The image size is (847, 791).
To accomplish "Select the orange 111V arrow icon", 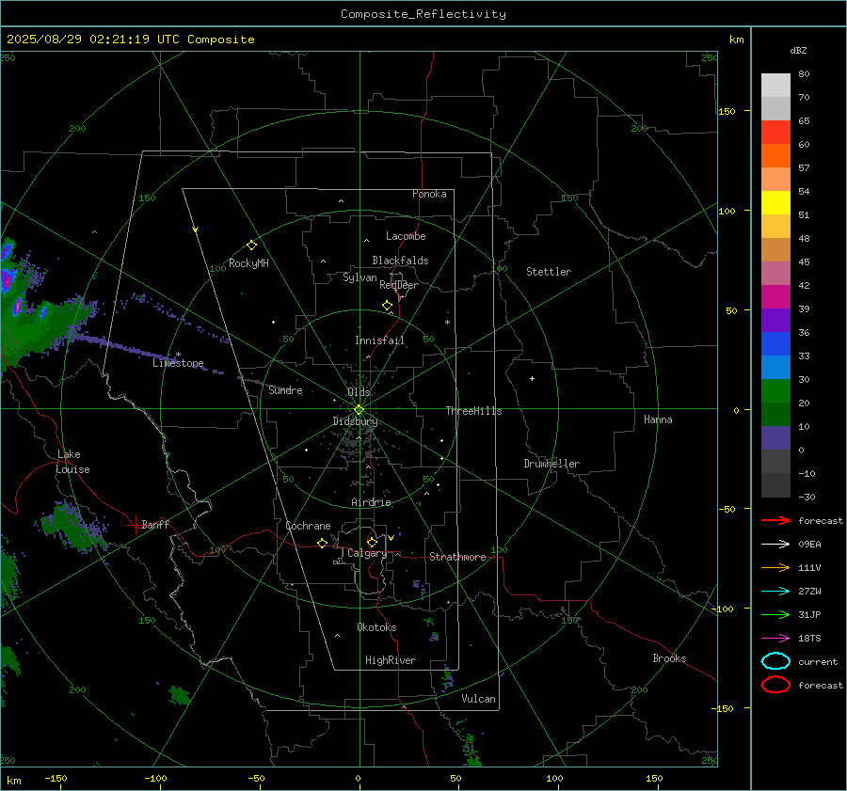I will point(775,567).
